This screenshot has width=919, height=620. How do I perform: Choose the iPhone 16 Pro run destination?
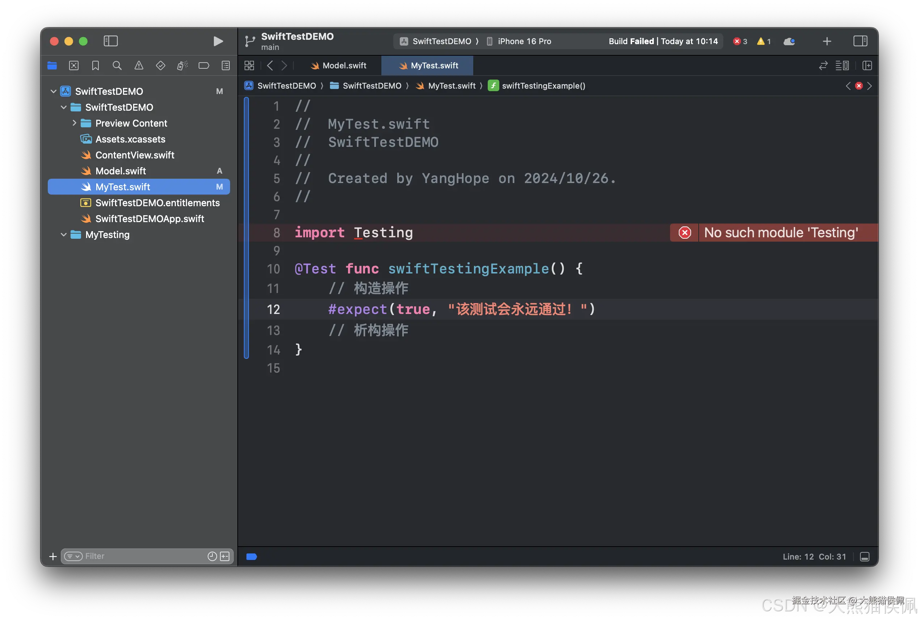[519, 42]
